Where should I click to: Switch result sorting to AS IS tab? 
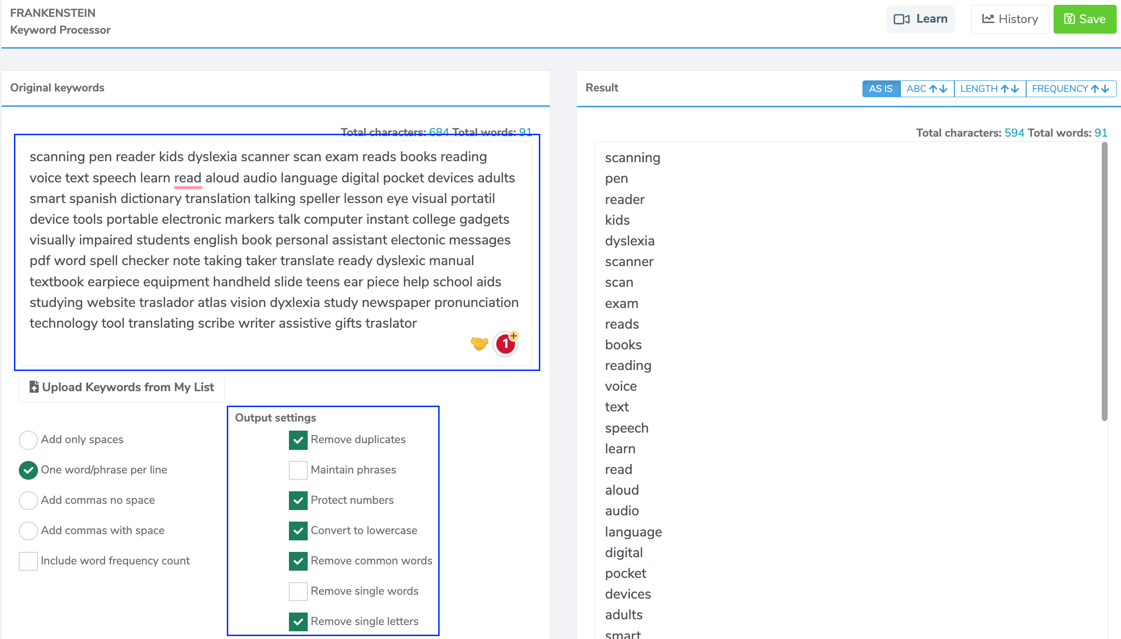[x=881, y=89]
